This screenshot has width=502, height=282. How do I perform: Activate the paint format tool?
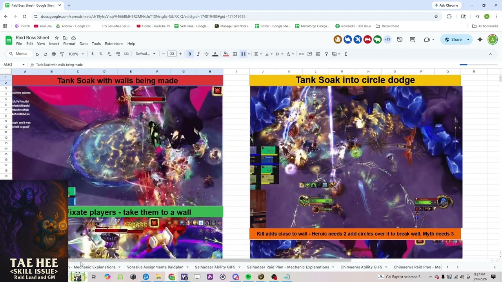point(62,54)
